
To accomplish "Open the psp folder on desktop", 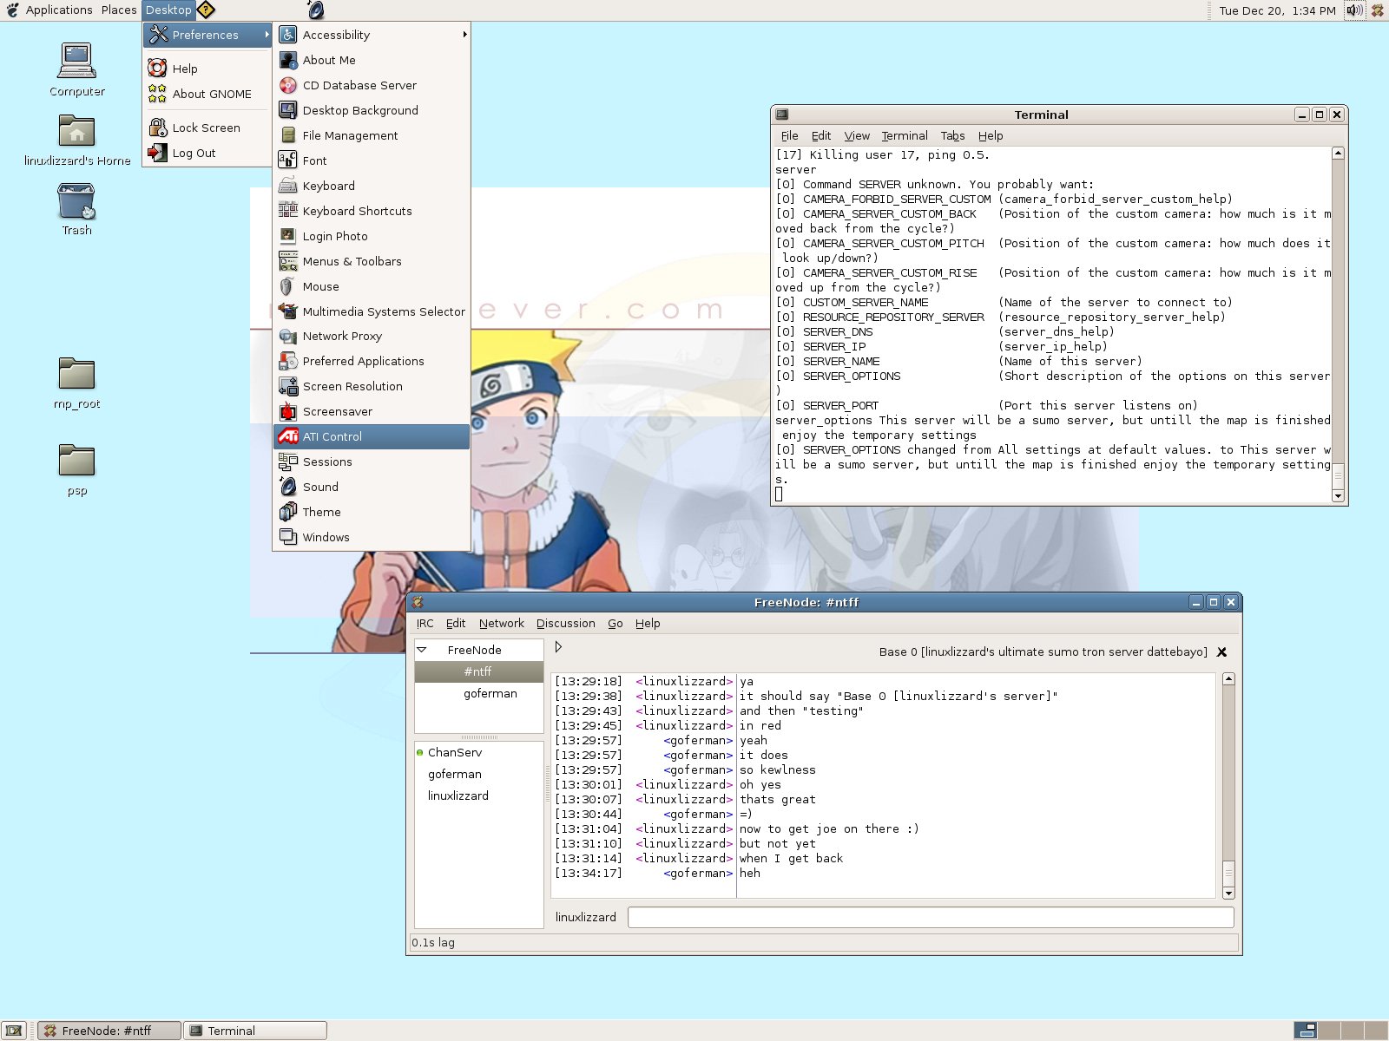I will pyautogui.click(x=76, y=462).
